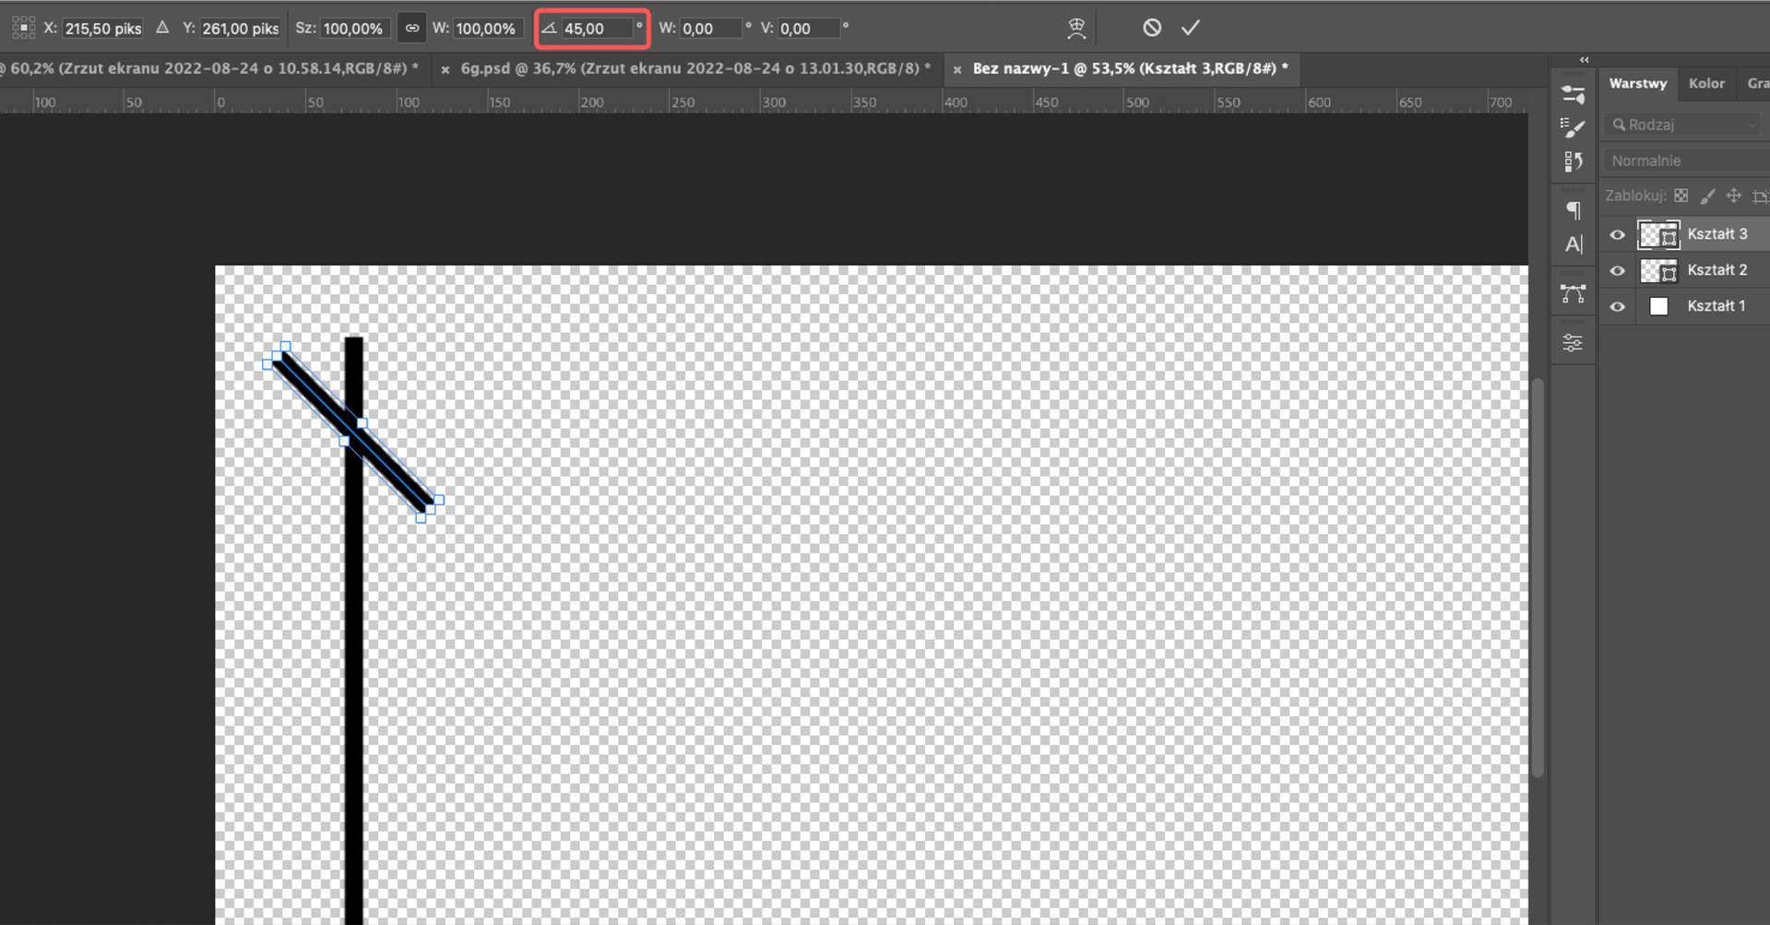Select the Kształt 2 layer name
Viewport: 1770px width, 925px height.
[1717, 270]
